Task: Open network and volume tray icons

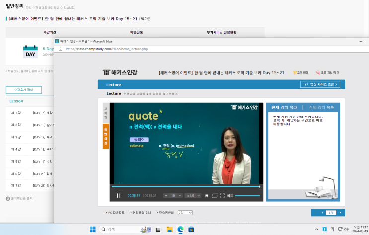Action: pos(343,229)
